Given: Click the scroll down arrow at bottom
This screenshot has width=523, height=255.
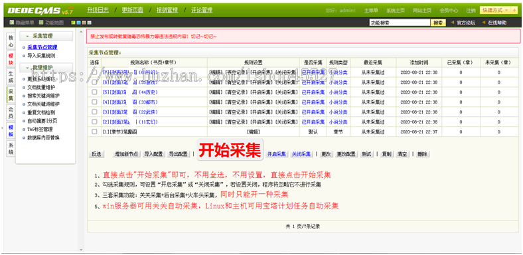Looking at the screenshot, I should [x=80, y=250].
